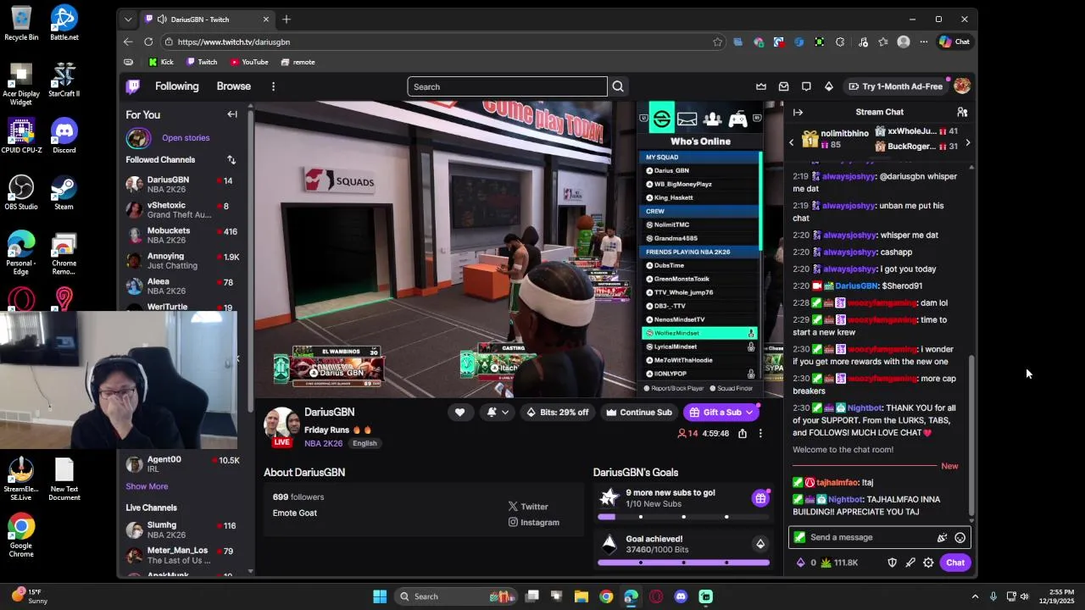Click Continue Sub button

click(638, 413)
